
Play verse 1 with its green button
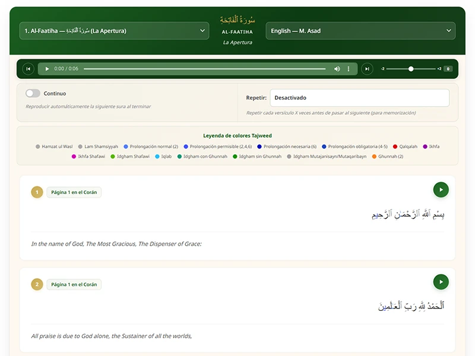(441, 190)
